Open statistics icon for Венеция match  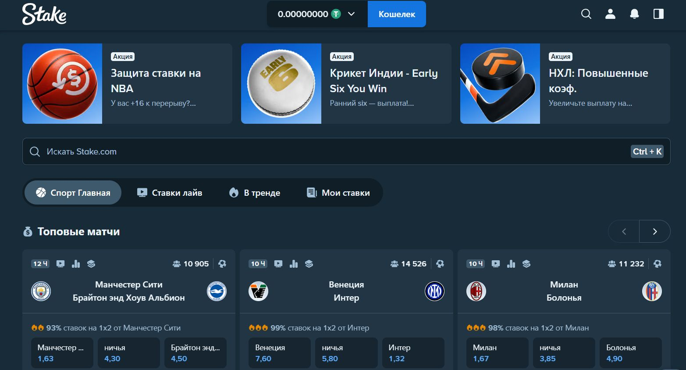294,264
